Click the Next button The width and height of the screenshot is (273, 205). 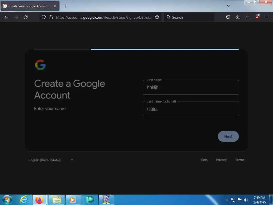(x=228, y=136)
